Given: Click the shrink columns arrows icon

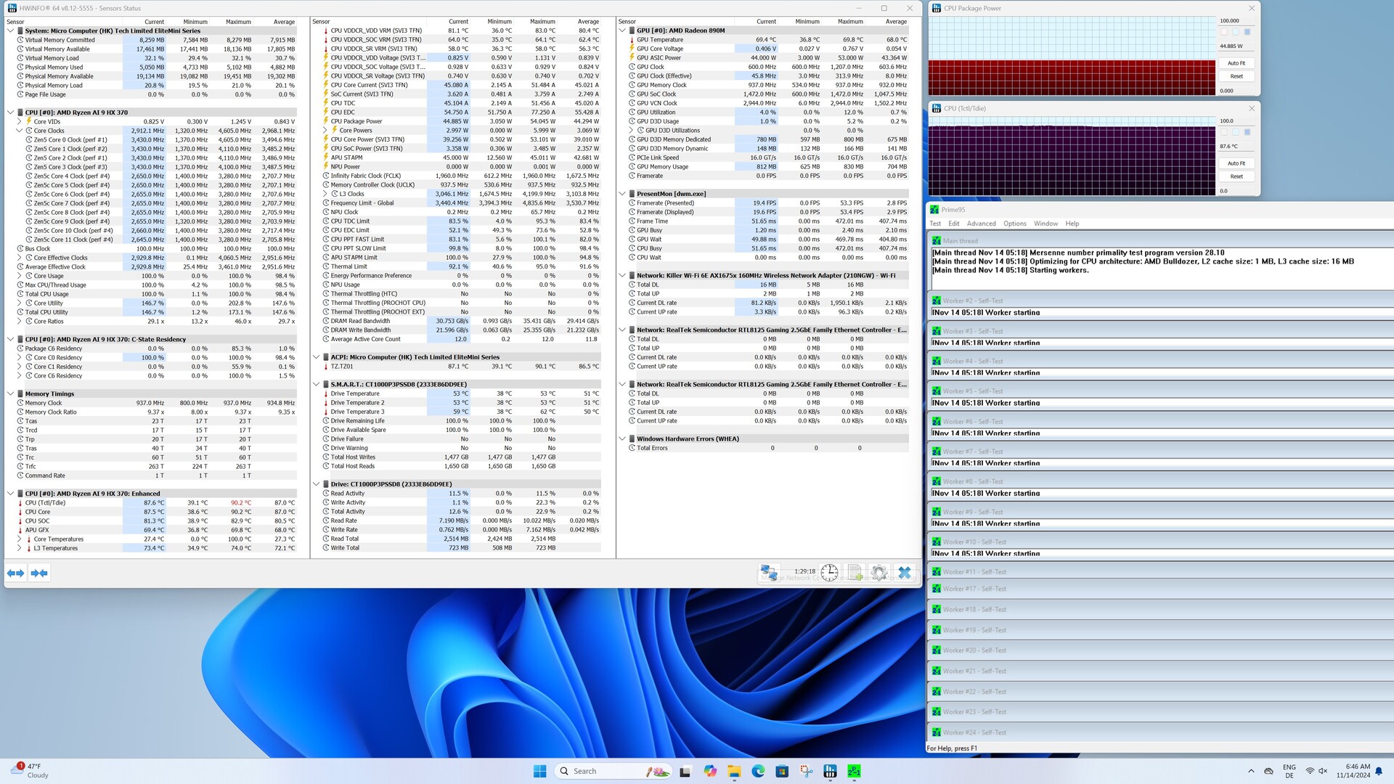Looking at the screenshot, I should [39, 573].
